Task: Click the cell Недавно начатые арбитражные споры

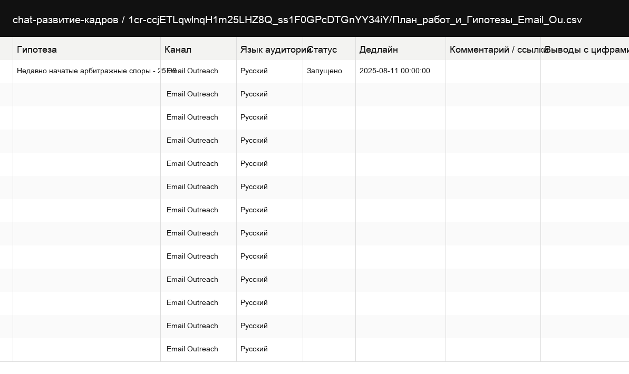Action: 86,71
